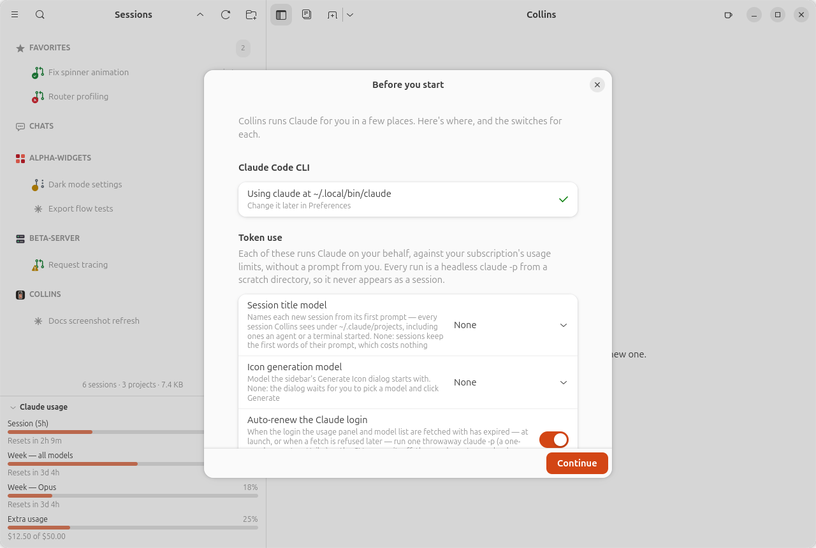Open the hamburger main menu
This screenshot has width=816, height=548.
tap(15, 15)
